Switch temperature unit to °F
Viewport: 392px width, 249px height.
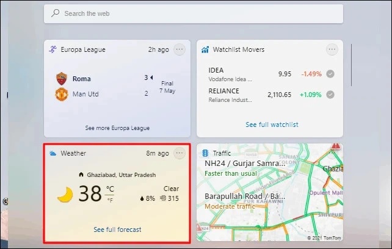tap(110, 200)
